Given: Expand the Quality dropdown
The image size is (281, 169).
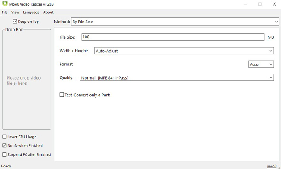Looking at the screenshot, I should click(177, 77).
